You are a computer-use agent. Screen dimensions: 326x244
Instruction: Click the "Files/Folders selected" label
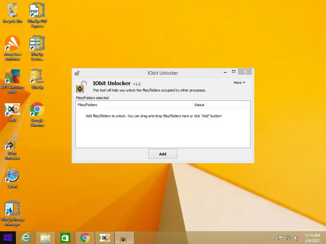(x=92, y=98)
